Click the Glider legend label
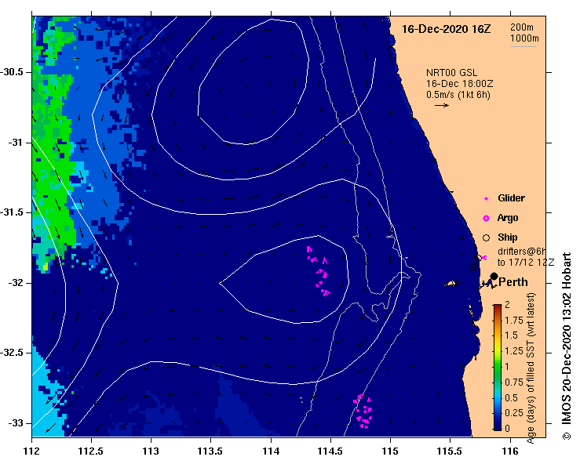The width and height of the screenshot is (580, 464). pyautogui.click(x=511, y=198)
